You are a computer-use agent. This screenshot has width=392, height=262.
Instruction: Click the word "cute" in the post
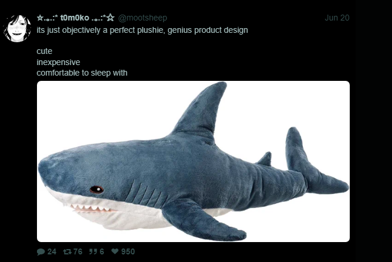45,51
